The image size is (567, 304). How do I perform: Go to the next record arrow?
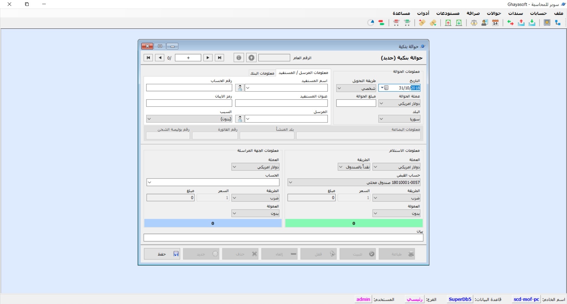click(x=208, y=58)
